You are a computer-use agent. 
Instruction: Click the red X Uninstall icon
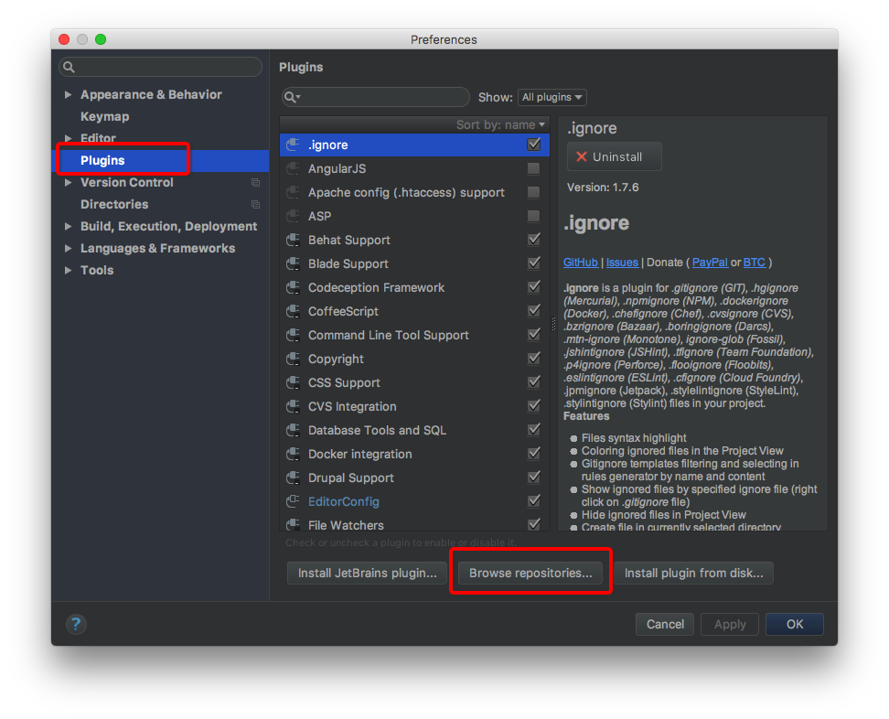[x=581, y=156]
